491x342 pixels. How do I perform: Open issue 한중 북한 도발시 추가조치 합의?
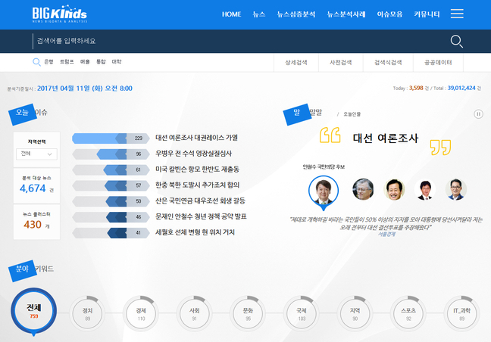[197, 185]
